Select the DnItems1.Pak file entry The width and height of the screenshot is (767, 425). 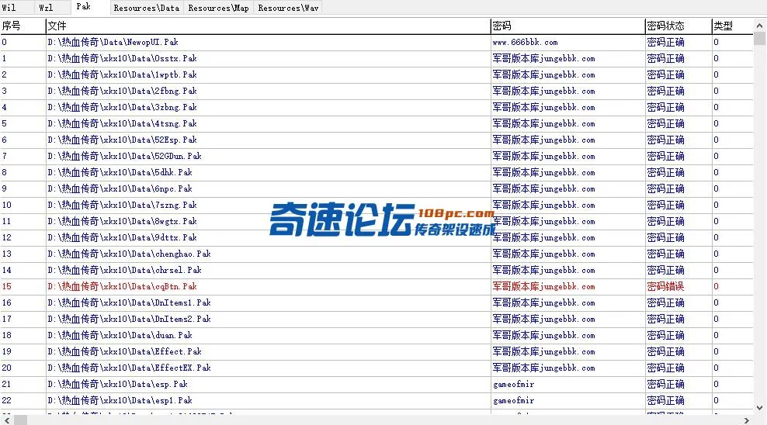tap(129, 303)
